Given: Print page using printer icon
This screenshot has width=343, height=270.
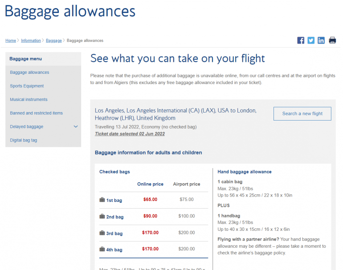Looking at the screenshot, I should pos(332,40).
